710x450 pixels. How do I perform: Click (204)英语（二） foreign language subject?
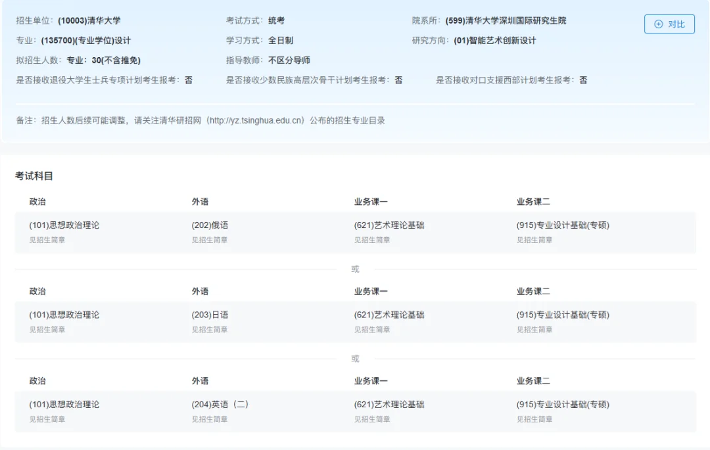tap(220, 404)
